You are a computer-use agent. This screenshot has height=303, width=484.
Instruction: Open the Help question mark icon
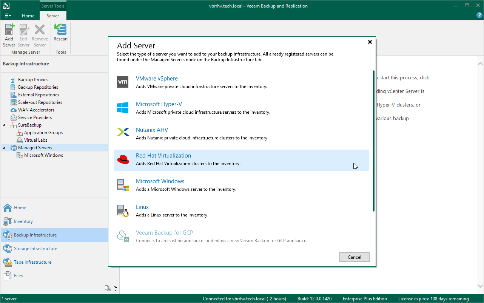[x=479, y=15]
